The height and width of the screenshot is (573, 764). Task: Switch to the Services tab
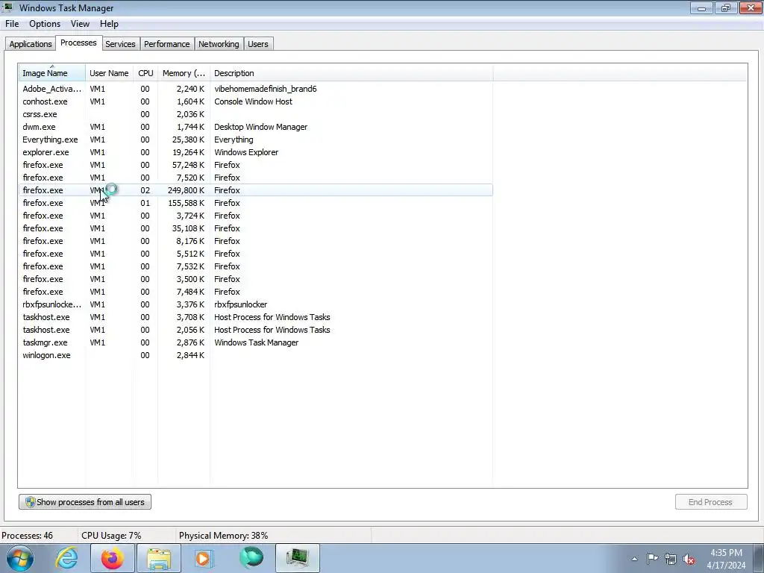click(120, 44)
